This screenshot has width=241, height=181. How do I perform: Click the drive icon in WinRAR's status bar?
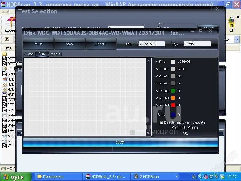(x=3, y=169)
